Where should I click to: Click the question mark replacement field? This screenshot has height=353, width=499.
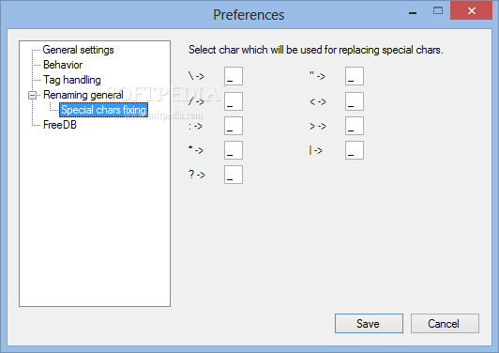coord(234,175)
